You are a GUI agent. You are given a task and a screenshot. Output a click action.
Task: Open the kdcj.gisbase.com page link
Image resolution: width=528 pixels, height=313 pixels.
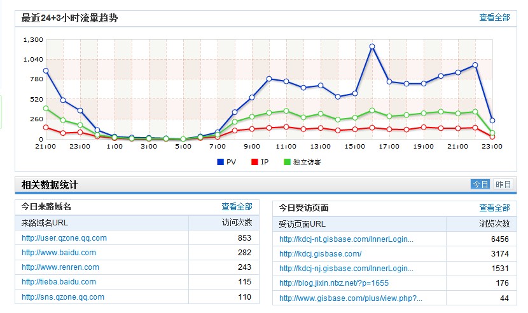[x=321, y=254]
